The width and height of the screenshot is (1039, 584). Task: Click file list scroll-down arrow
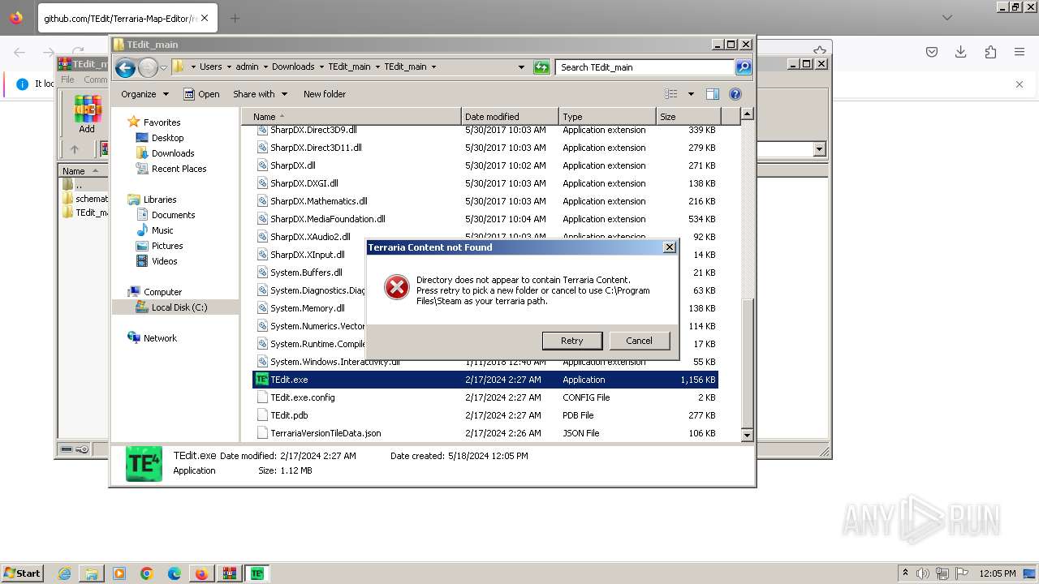(x=748, y=436)
